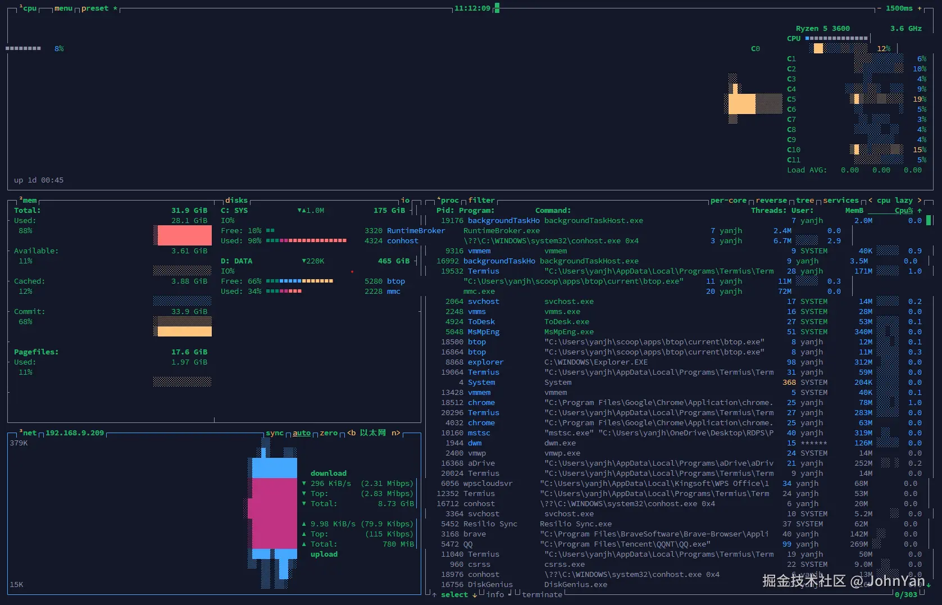Click the Program: column header
The image size is (942, 605).
point(477,211)
